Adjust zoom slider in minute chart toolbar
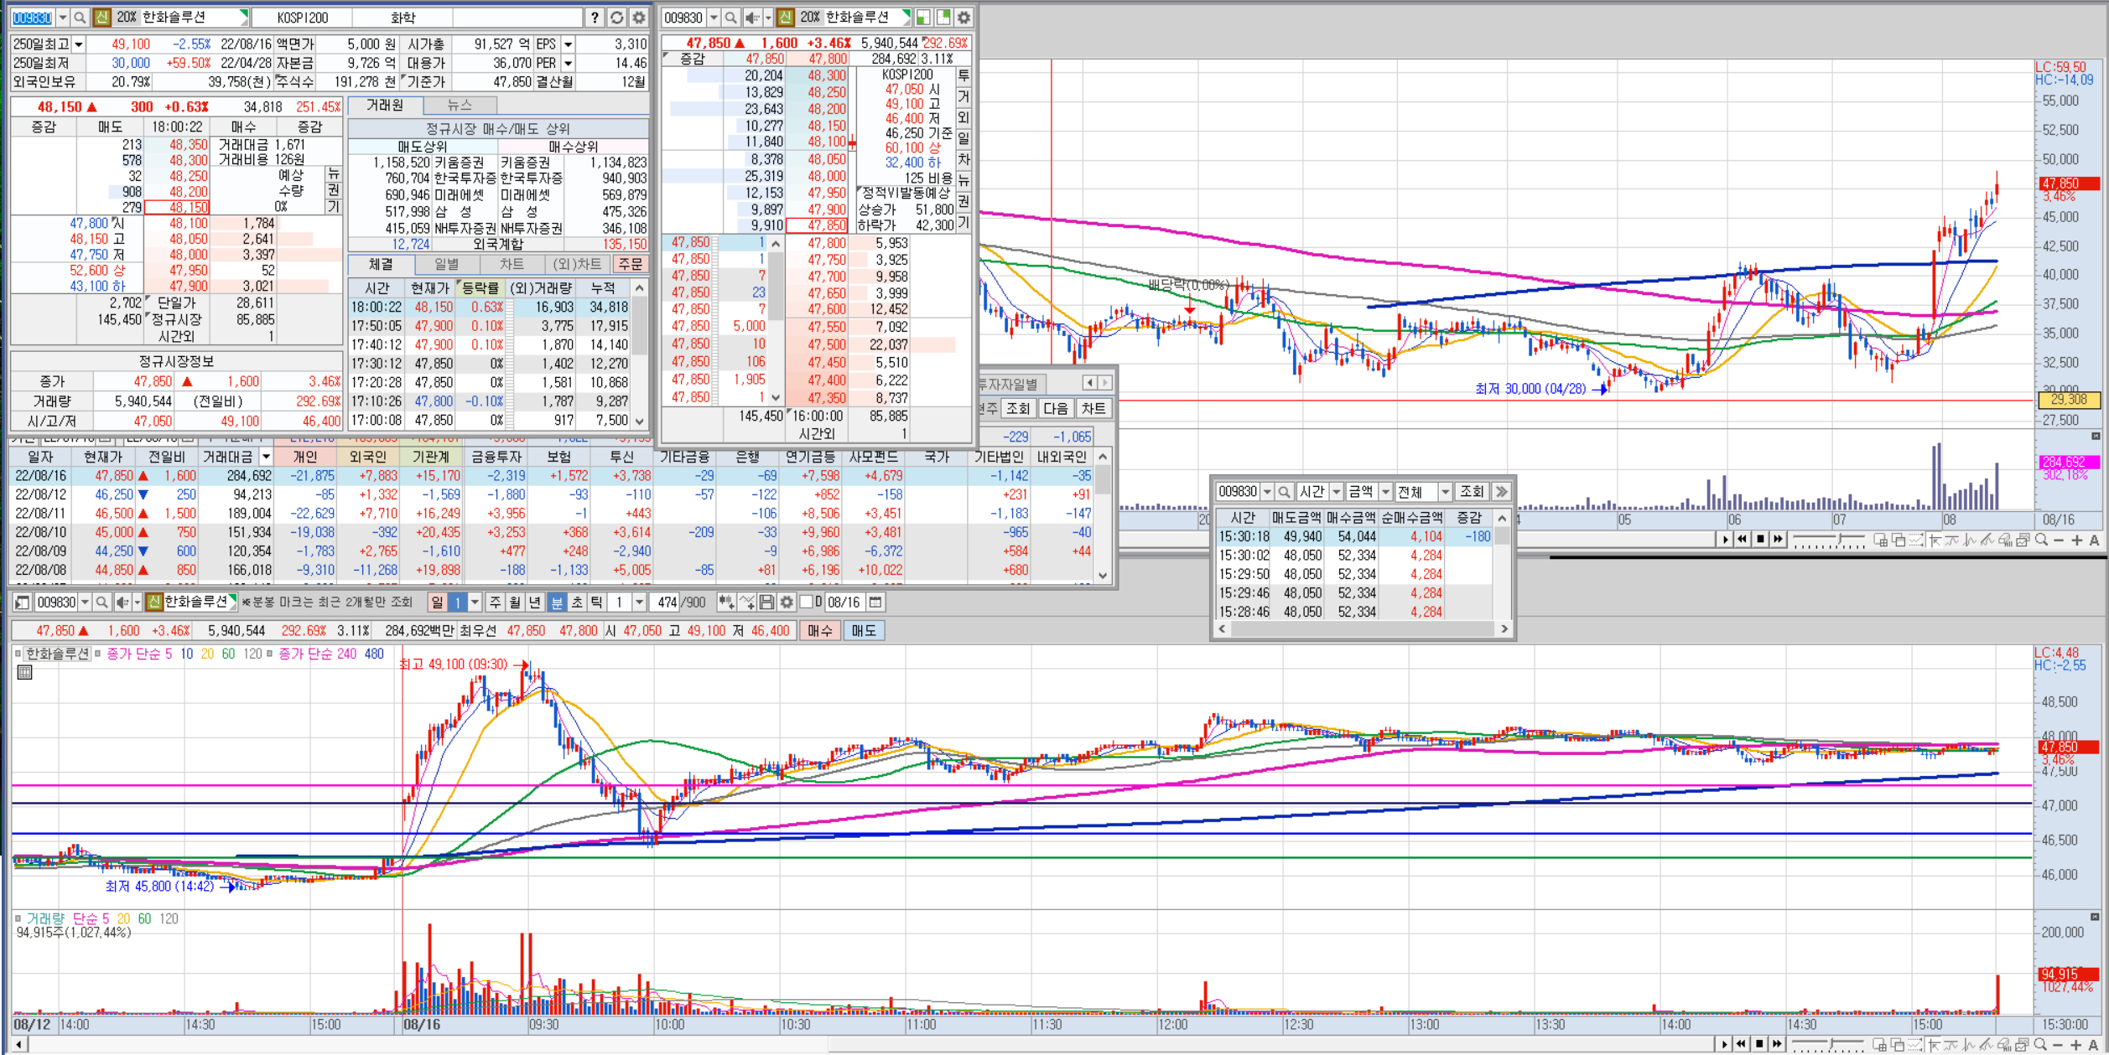 coord(1828,1044)
